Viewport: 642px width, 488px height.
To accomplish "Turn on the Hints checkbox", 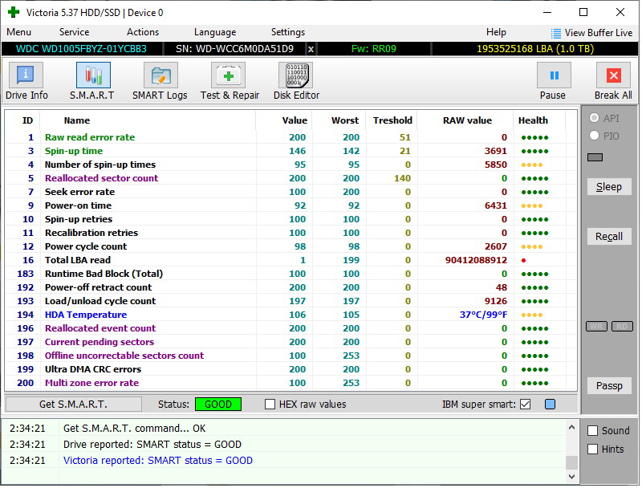I will click(593, 449).
